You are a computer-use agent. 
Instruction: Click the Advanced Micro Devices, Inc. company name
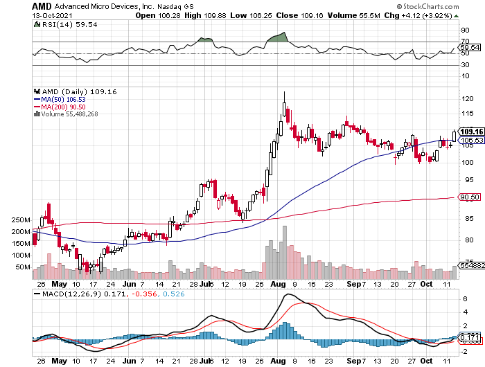[105, 6]
